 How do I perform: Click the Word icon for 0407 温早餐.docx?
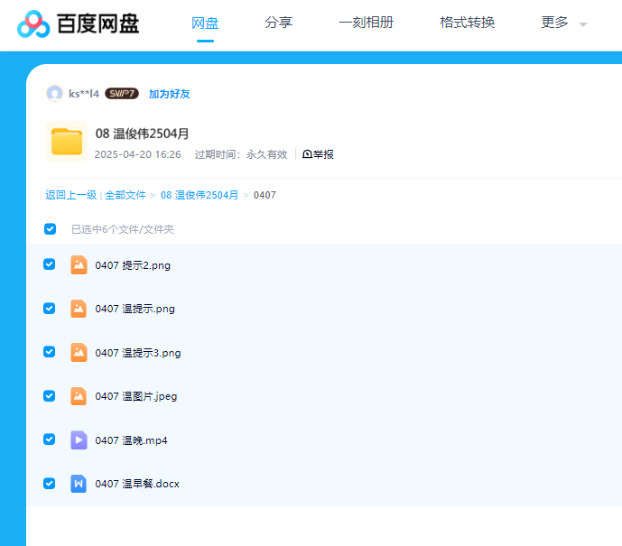pos(79,484)
